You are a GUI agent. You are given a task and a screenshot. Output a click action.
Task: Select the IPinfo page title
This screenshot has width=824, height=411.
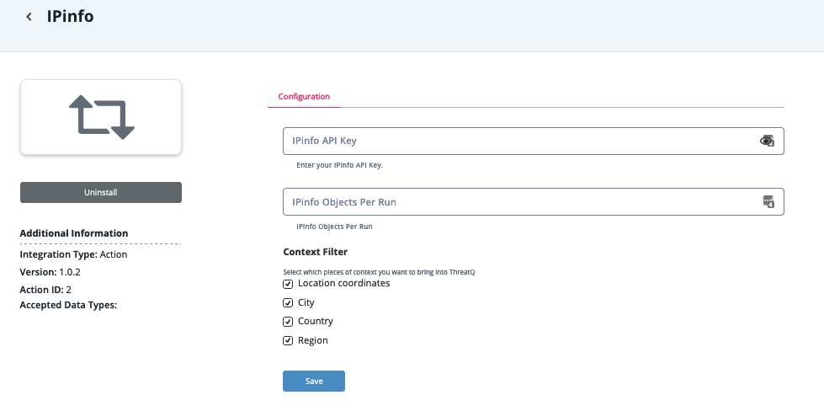pyautogui.click(x=71, y=16)
